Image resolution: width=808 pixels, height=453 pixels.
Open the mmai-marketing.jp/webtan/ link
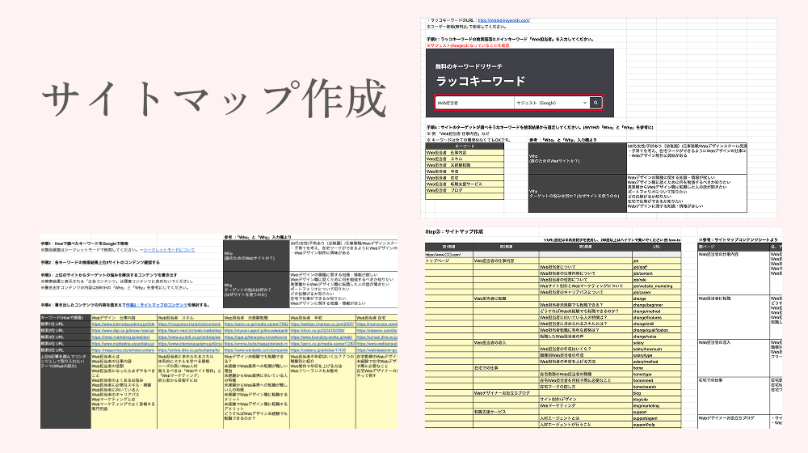tap(121, 337)
